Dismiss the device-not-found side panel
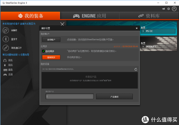The width and height of the screenshot is (179, 125). click(62, 24)
